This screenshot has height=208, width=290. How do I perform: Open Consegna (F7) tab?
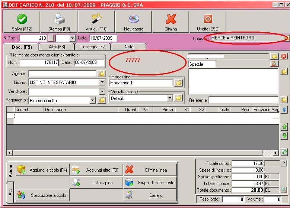coord(93,47)
